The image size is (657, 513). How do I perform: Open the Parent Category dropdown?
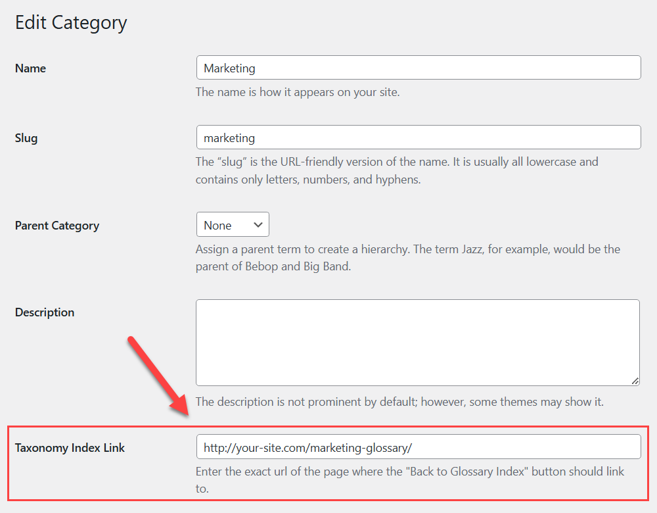click(233, 224)
